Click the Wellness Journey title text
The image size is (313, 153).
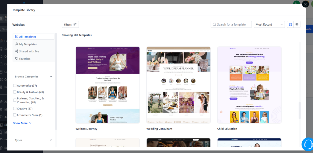(x=87, y=129)
